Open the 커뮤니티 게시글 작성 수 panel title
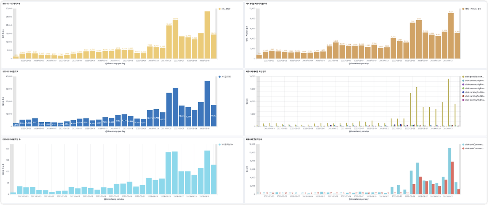The height and width of the screenshot is (205, 488). [11, 139]
